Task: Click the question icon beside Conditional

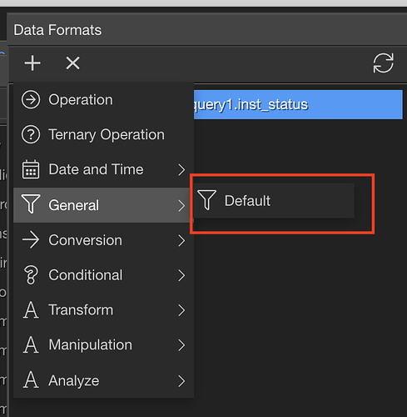Action: [x=31, y=274]
